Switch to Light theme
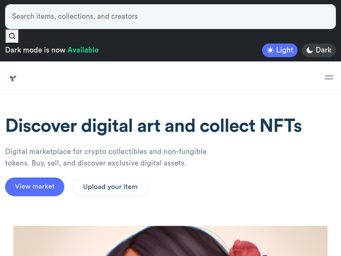 (280, 50)
